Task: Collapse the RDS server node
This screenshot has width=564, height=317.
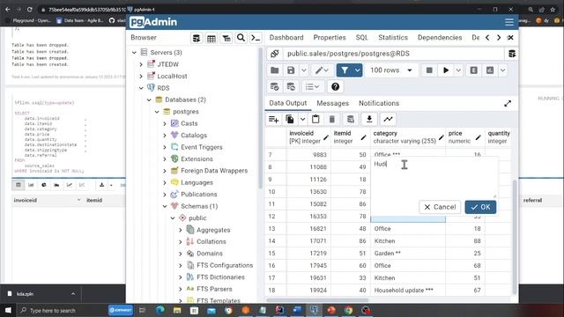Action: point(141,88)
